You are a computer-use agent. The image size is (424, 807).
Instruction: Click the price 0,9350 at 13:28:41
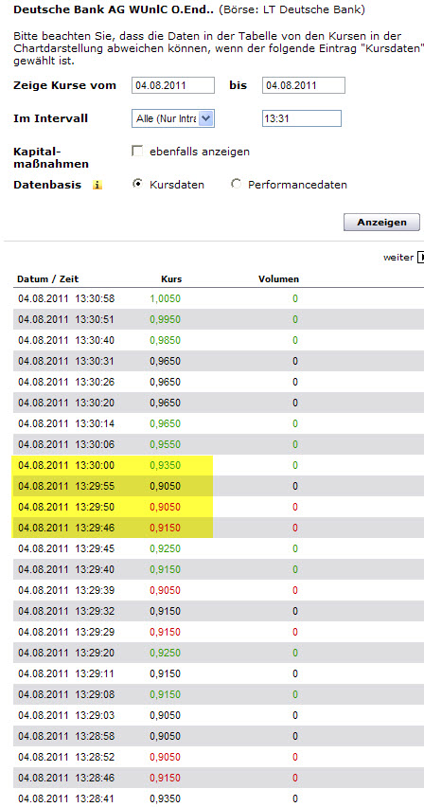pos(166,798)
